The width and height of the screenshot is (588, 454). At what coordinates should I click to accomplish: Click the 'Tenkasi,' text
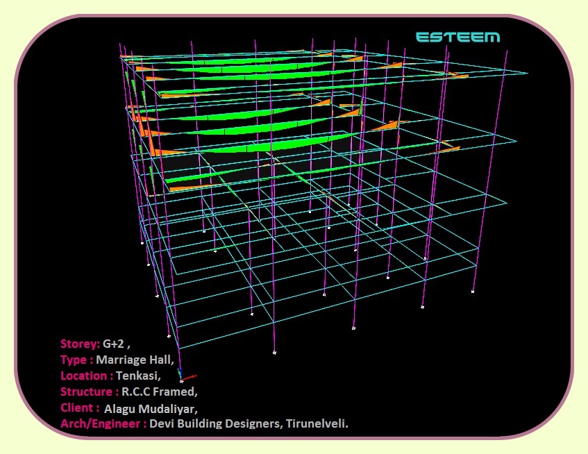[x=138, y=376]
